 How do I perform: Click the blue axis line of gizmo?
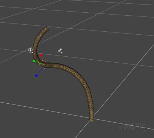click(x=40, y=70)
